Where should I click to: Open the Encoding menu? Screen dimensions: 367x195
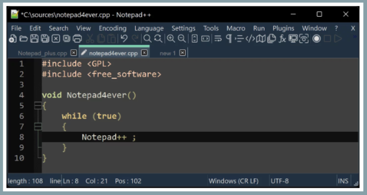click(x=113, y=28)
